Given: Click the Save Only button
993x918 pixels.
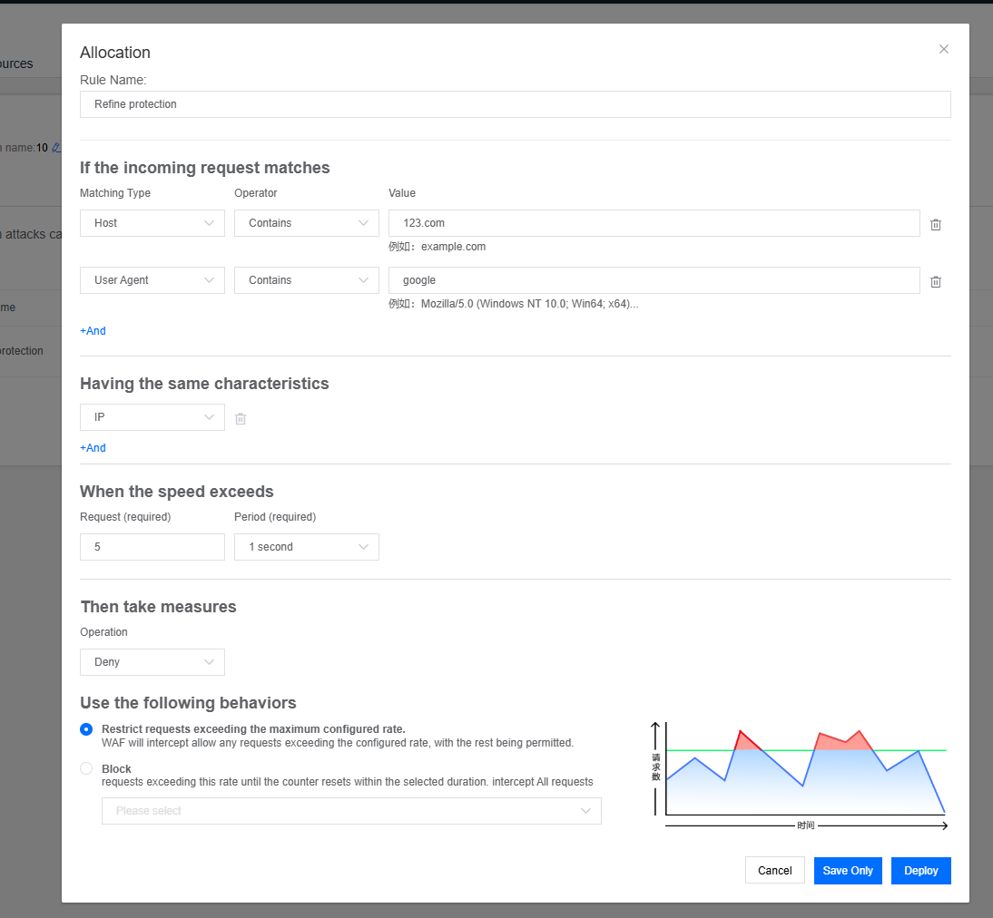Looking at the screenshot, I should click(848, 871).
